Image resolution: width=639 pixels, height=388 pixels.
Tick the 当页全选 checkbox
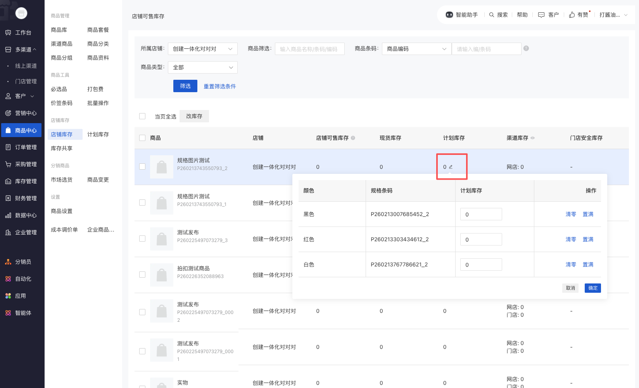[x=142, y=116]
